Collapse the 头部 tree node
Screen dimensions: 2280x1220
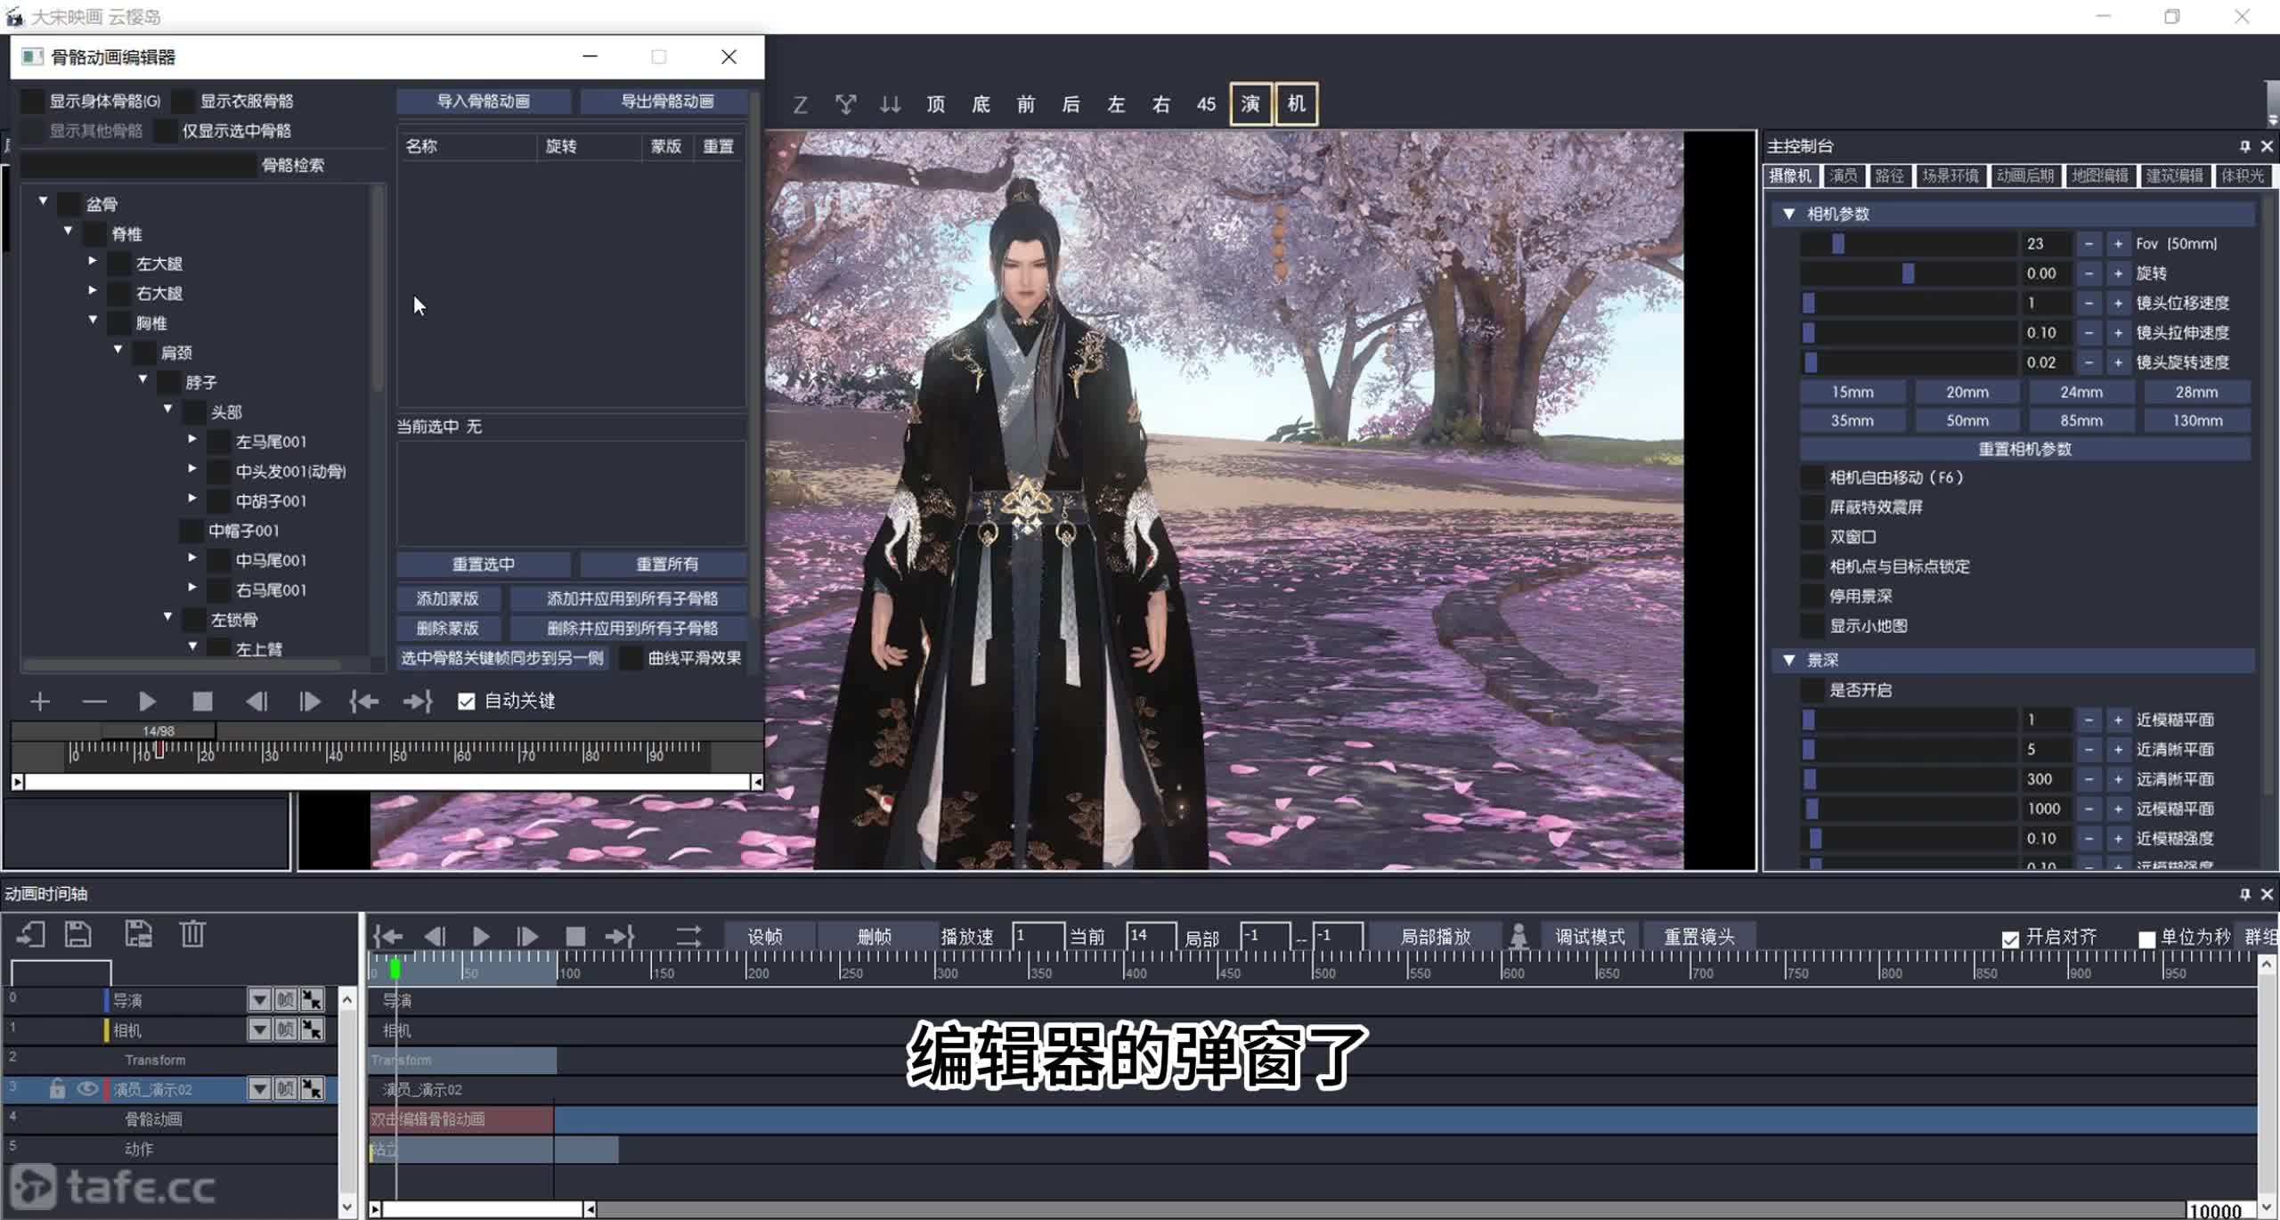pyautogui.click(x=167, y=409)
